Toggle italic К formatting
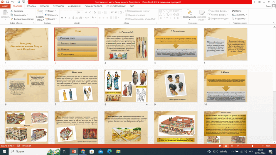Viewport: 276px width, 155px height. 66,18
